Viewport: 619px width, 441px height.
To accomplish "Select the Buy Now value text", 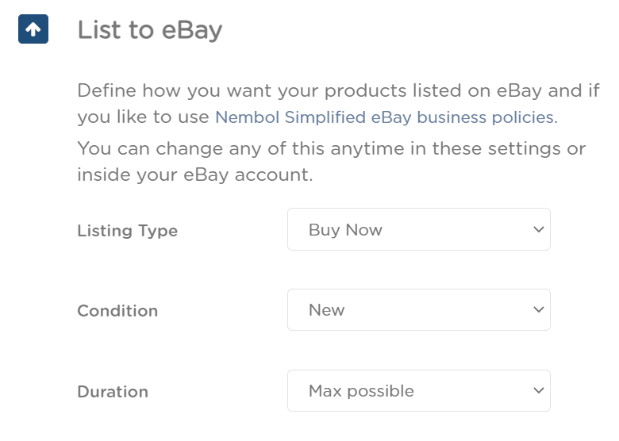I will click(345, 230).
